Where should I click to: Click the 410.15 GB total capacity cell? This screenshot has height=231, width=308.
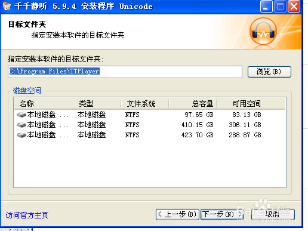coord(197,125)
